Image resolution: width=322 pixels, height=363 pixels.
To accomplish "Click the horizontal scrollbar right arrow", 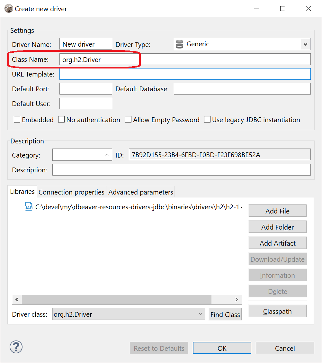I will pyautogui.click(x=237, y=299).
